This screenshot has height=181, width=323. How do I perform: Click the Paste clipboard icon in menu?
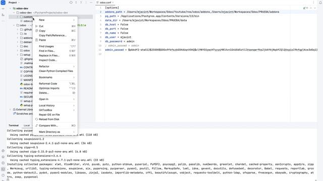click(x=36, y=40)
